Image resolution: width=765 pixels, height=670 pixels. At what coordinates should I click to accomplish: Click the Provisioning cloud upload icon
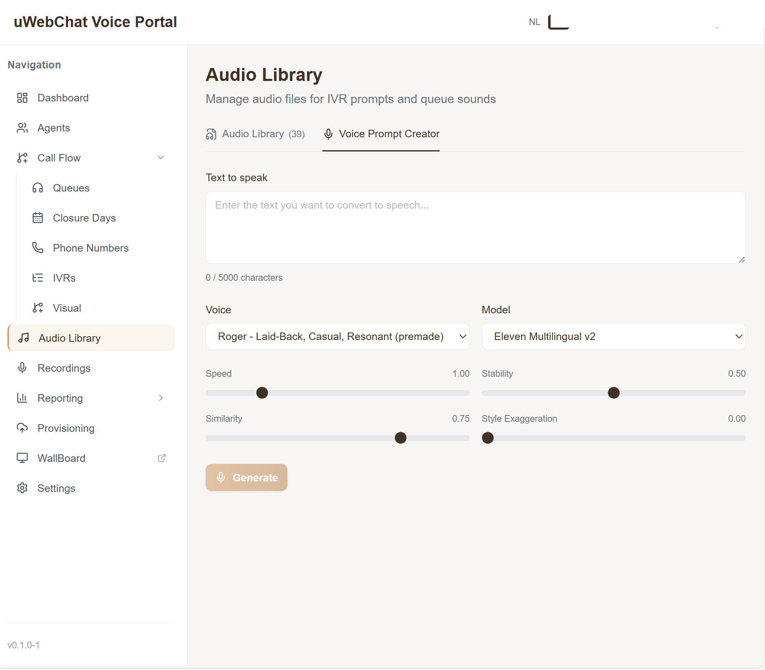pos(22,428)
